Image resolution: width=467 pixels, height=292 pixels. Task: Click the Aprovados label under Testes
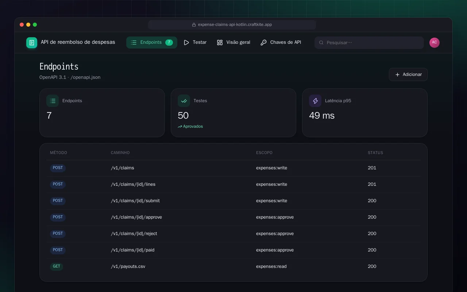click(x=193, y=127)
